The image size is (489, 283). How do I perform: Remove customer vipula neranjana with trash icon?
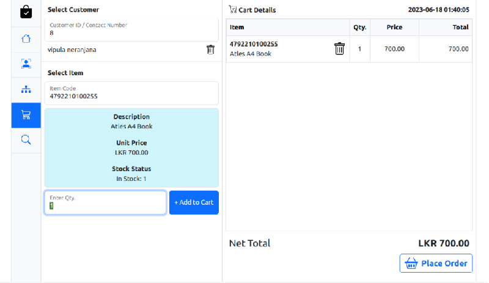[210, 50]
